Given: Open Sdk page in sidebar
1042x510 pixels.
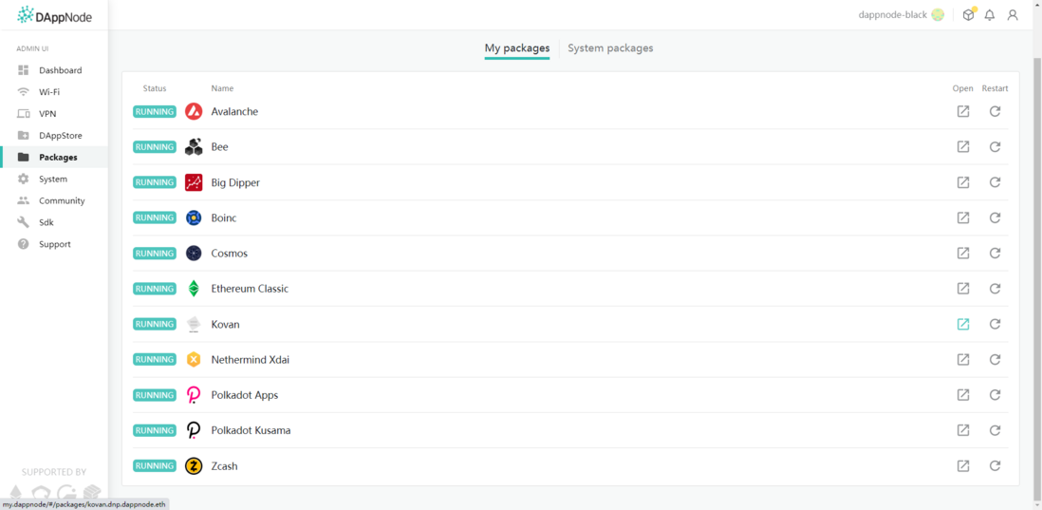Looking at the screenshot, I should tap(54, 222).
